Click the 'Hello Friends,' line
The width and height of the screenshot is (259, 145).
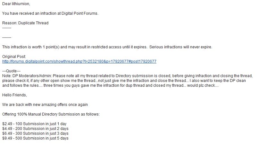coord(14,95)
